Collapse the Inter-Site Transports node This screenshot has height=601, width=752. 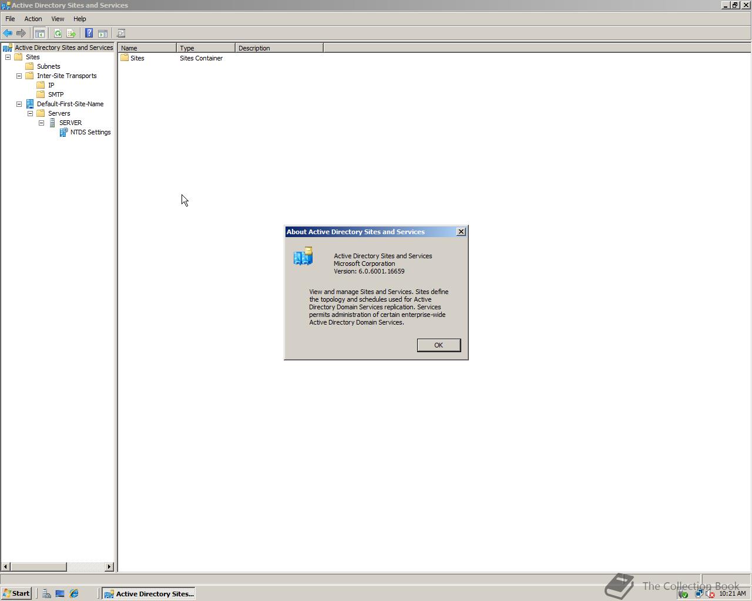point(19,76)
